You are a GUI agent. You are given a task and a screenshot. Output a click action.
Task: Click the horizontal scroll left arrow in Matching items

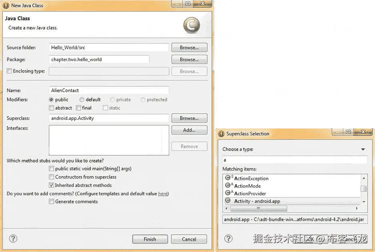(x=227, y=208)
